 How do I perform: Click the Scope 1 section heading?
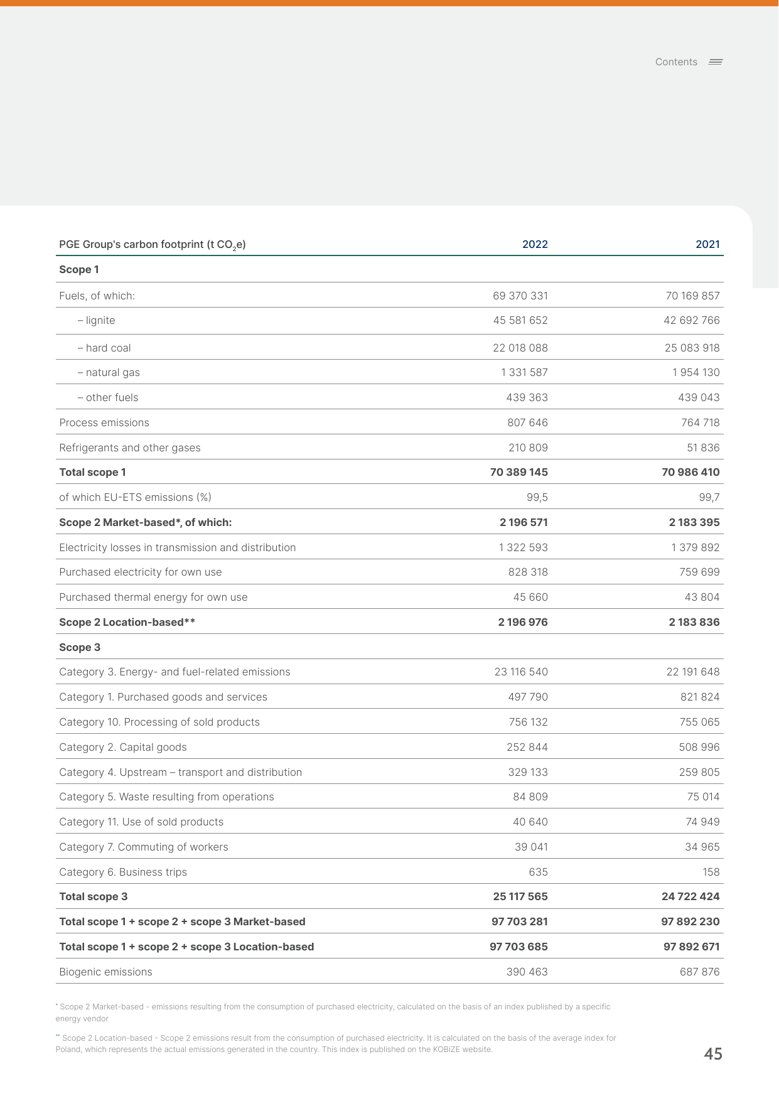(x=79, y=269)
